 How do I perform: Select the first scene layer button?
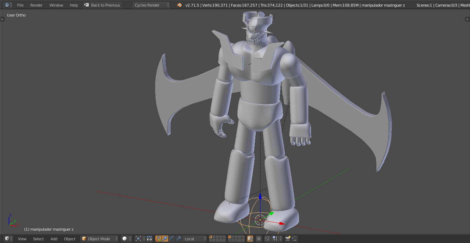(211, 237)
